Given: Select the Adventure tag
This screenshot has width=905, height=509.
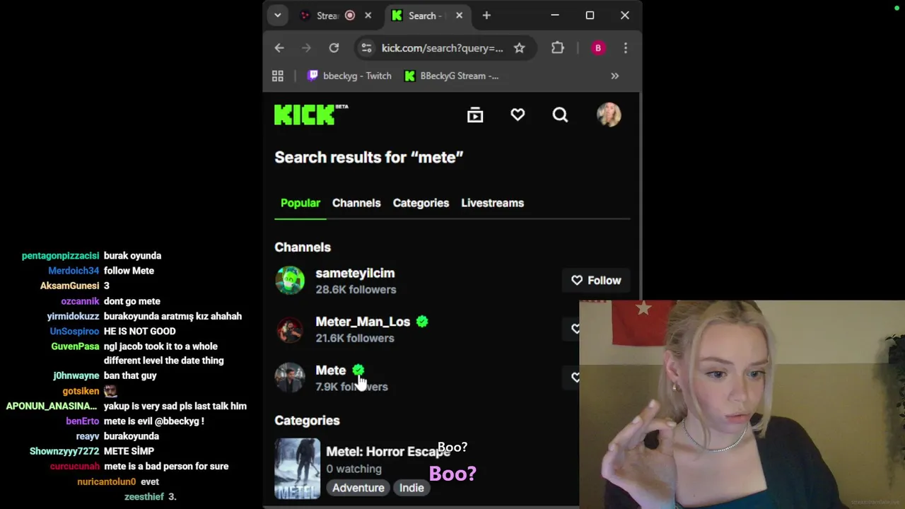Looking at the screenshot, I should tap(358, 488).
